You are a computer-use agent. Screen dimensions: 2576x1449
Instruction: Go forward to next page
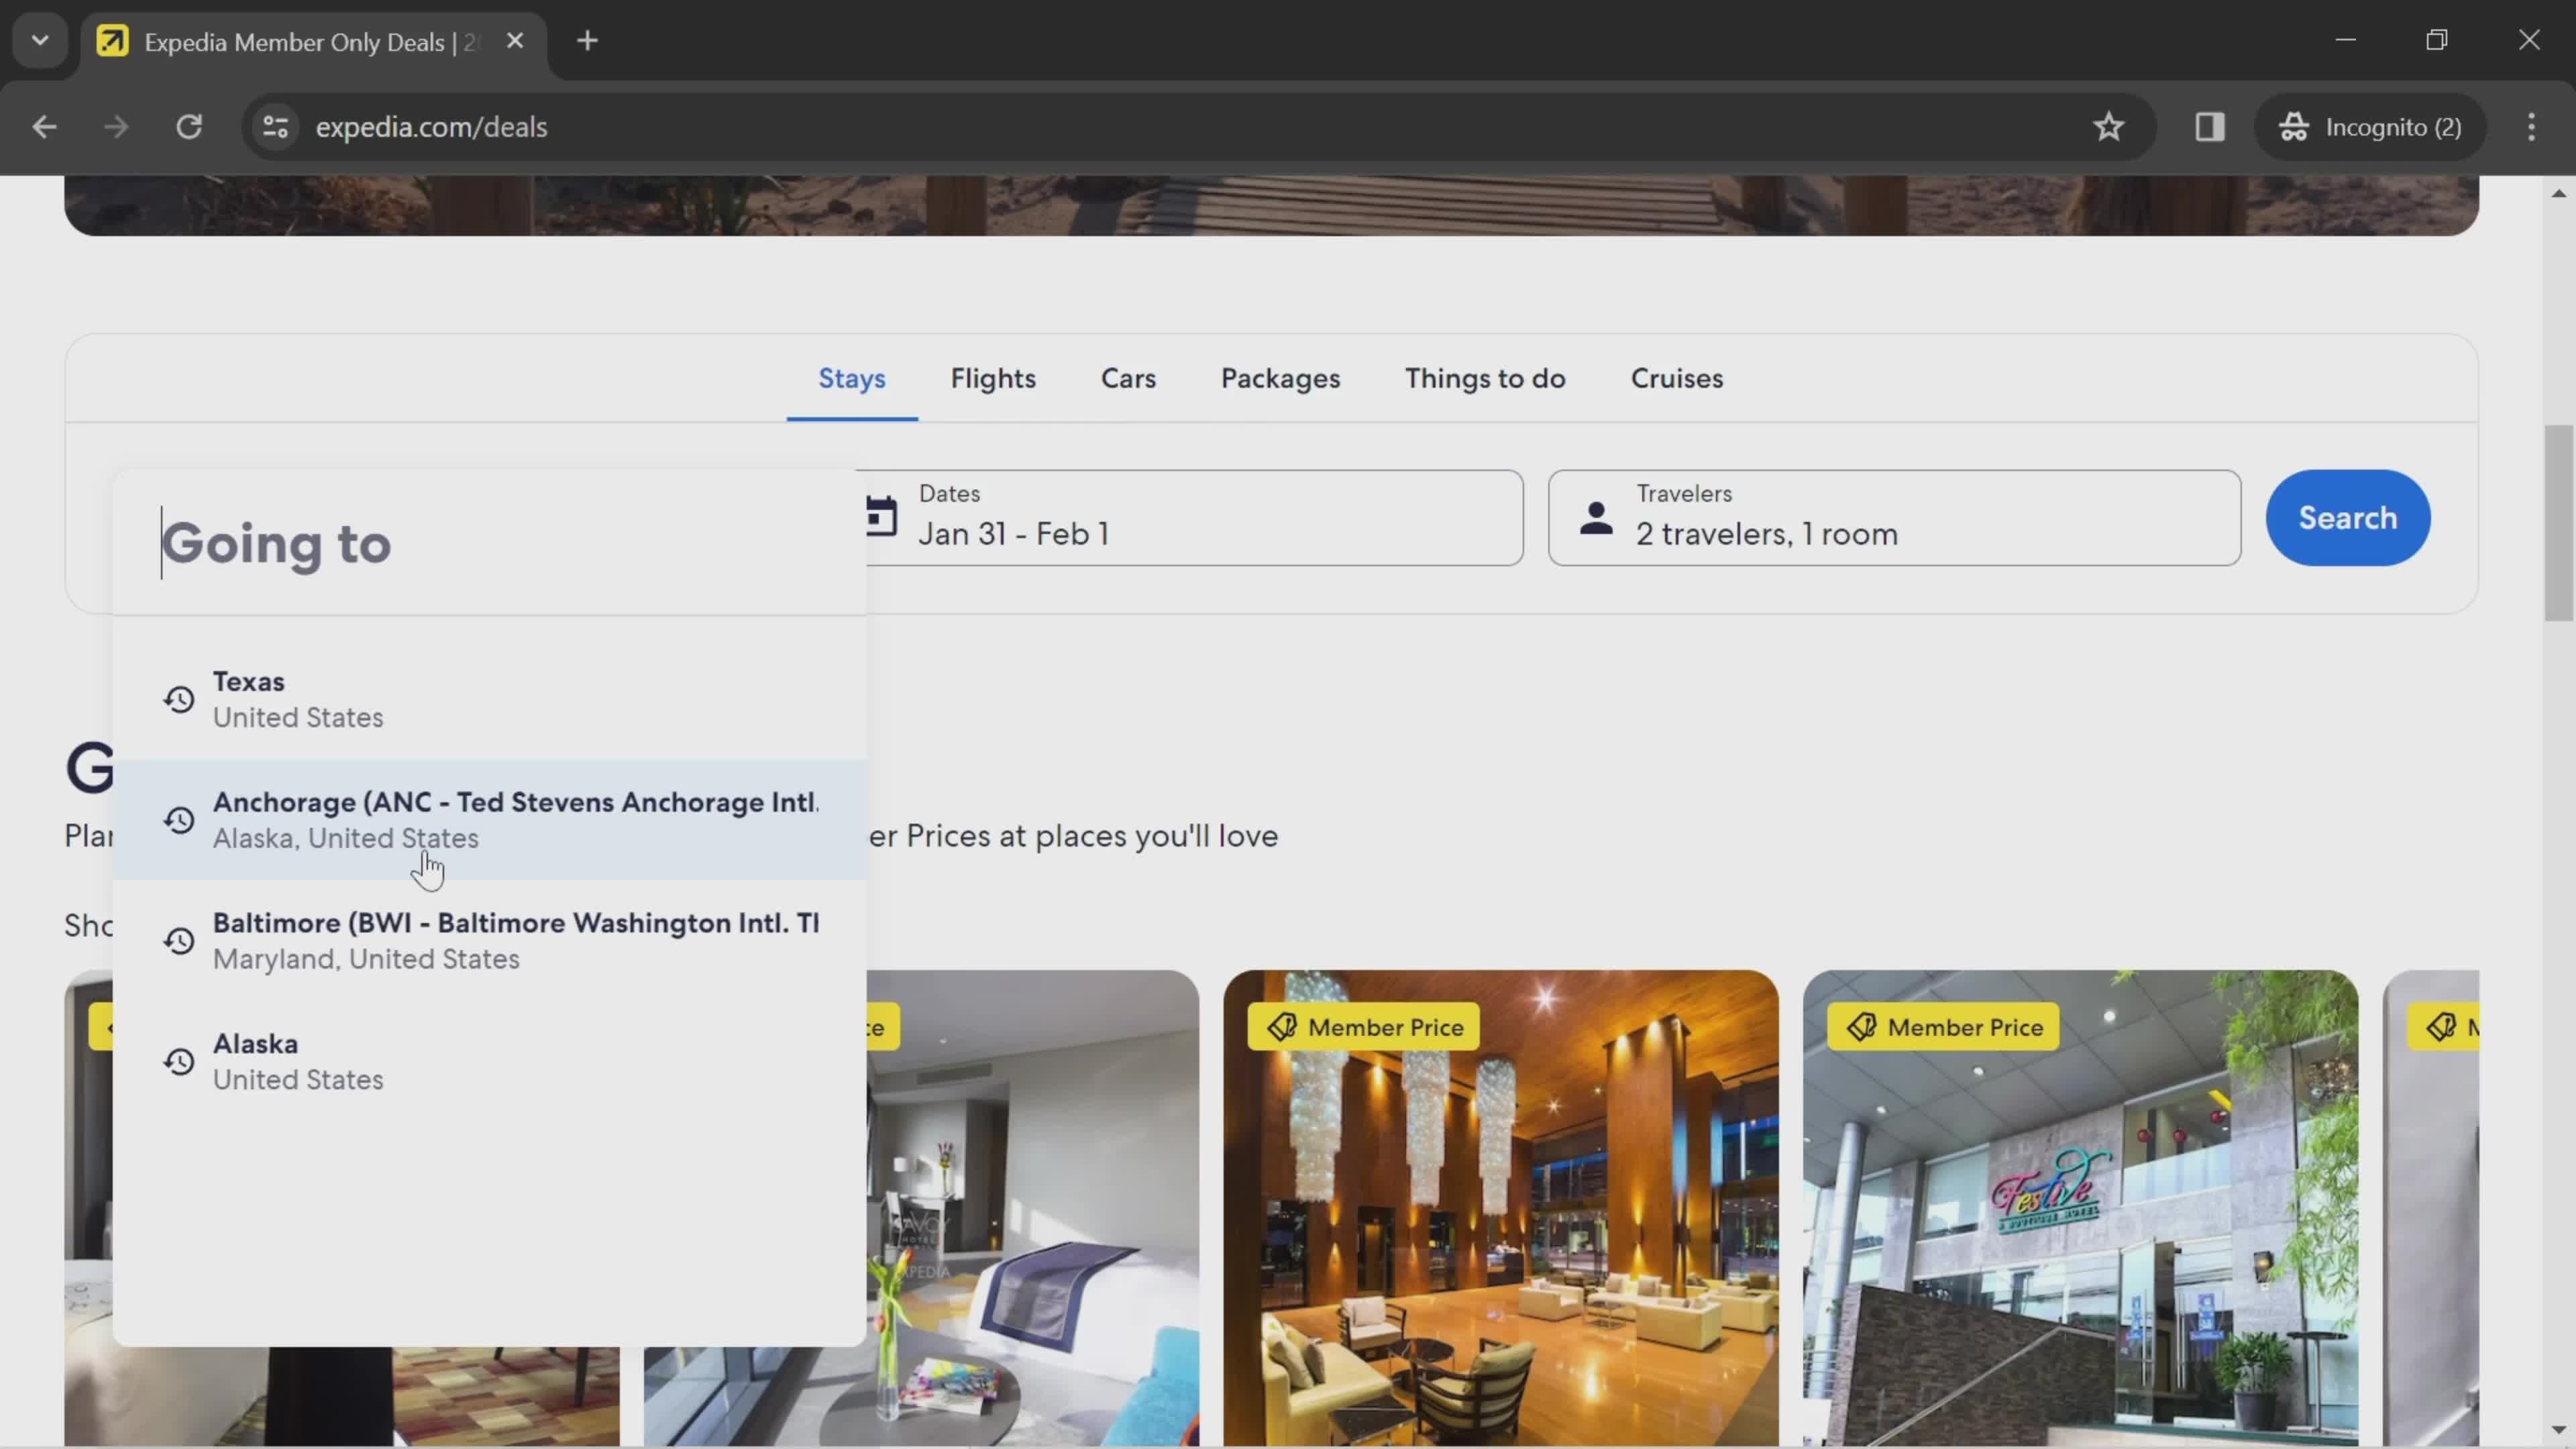[x=116, y=127]
